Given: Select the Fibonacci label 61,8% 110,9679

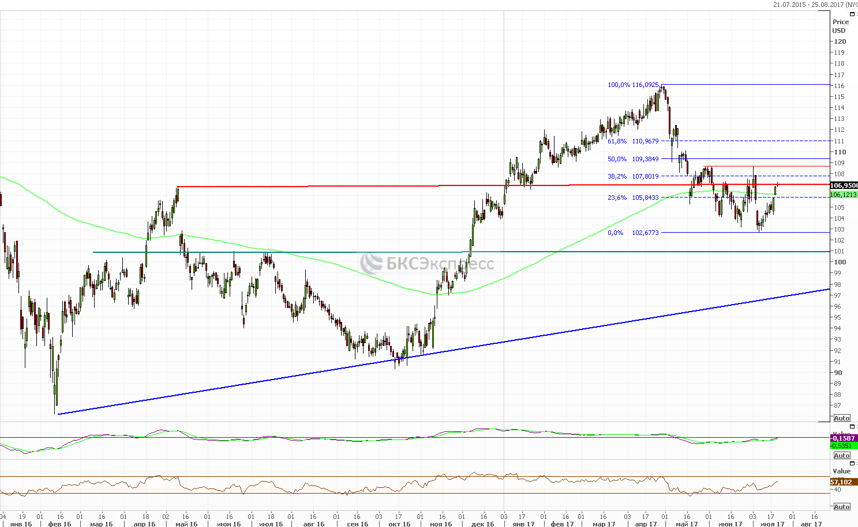Looking at the screenshot, I should (633, 141).
